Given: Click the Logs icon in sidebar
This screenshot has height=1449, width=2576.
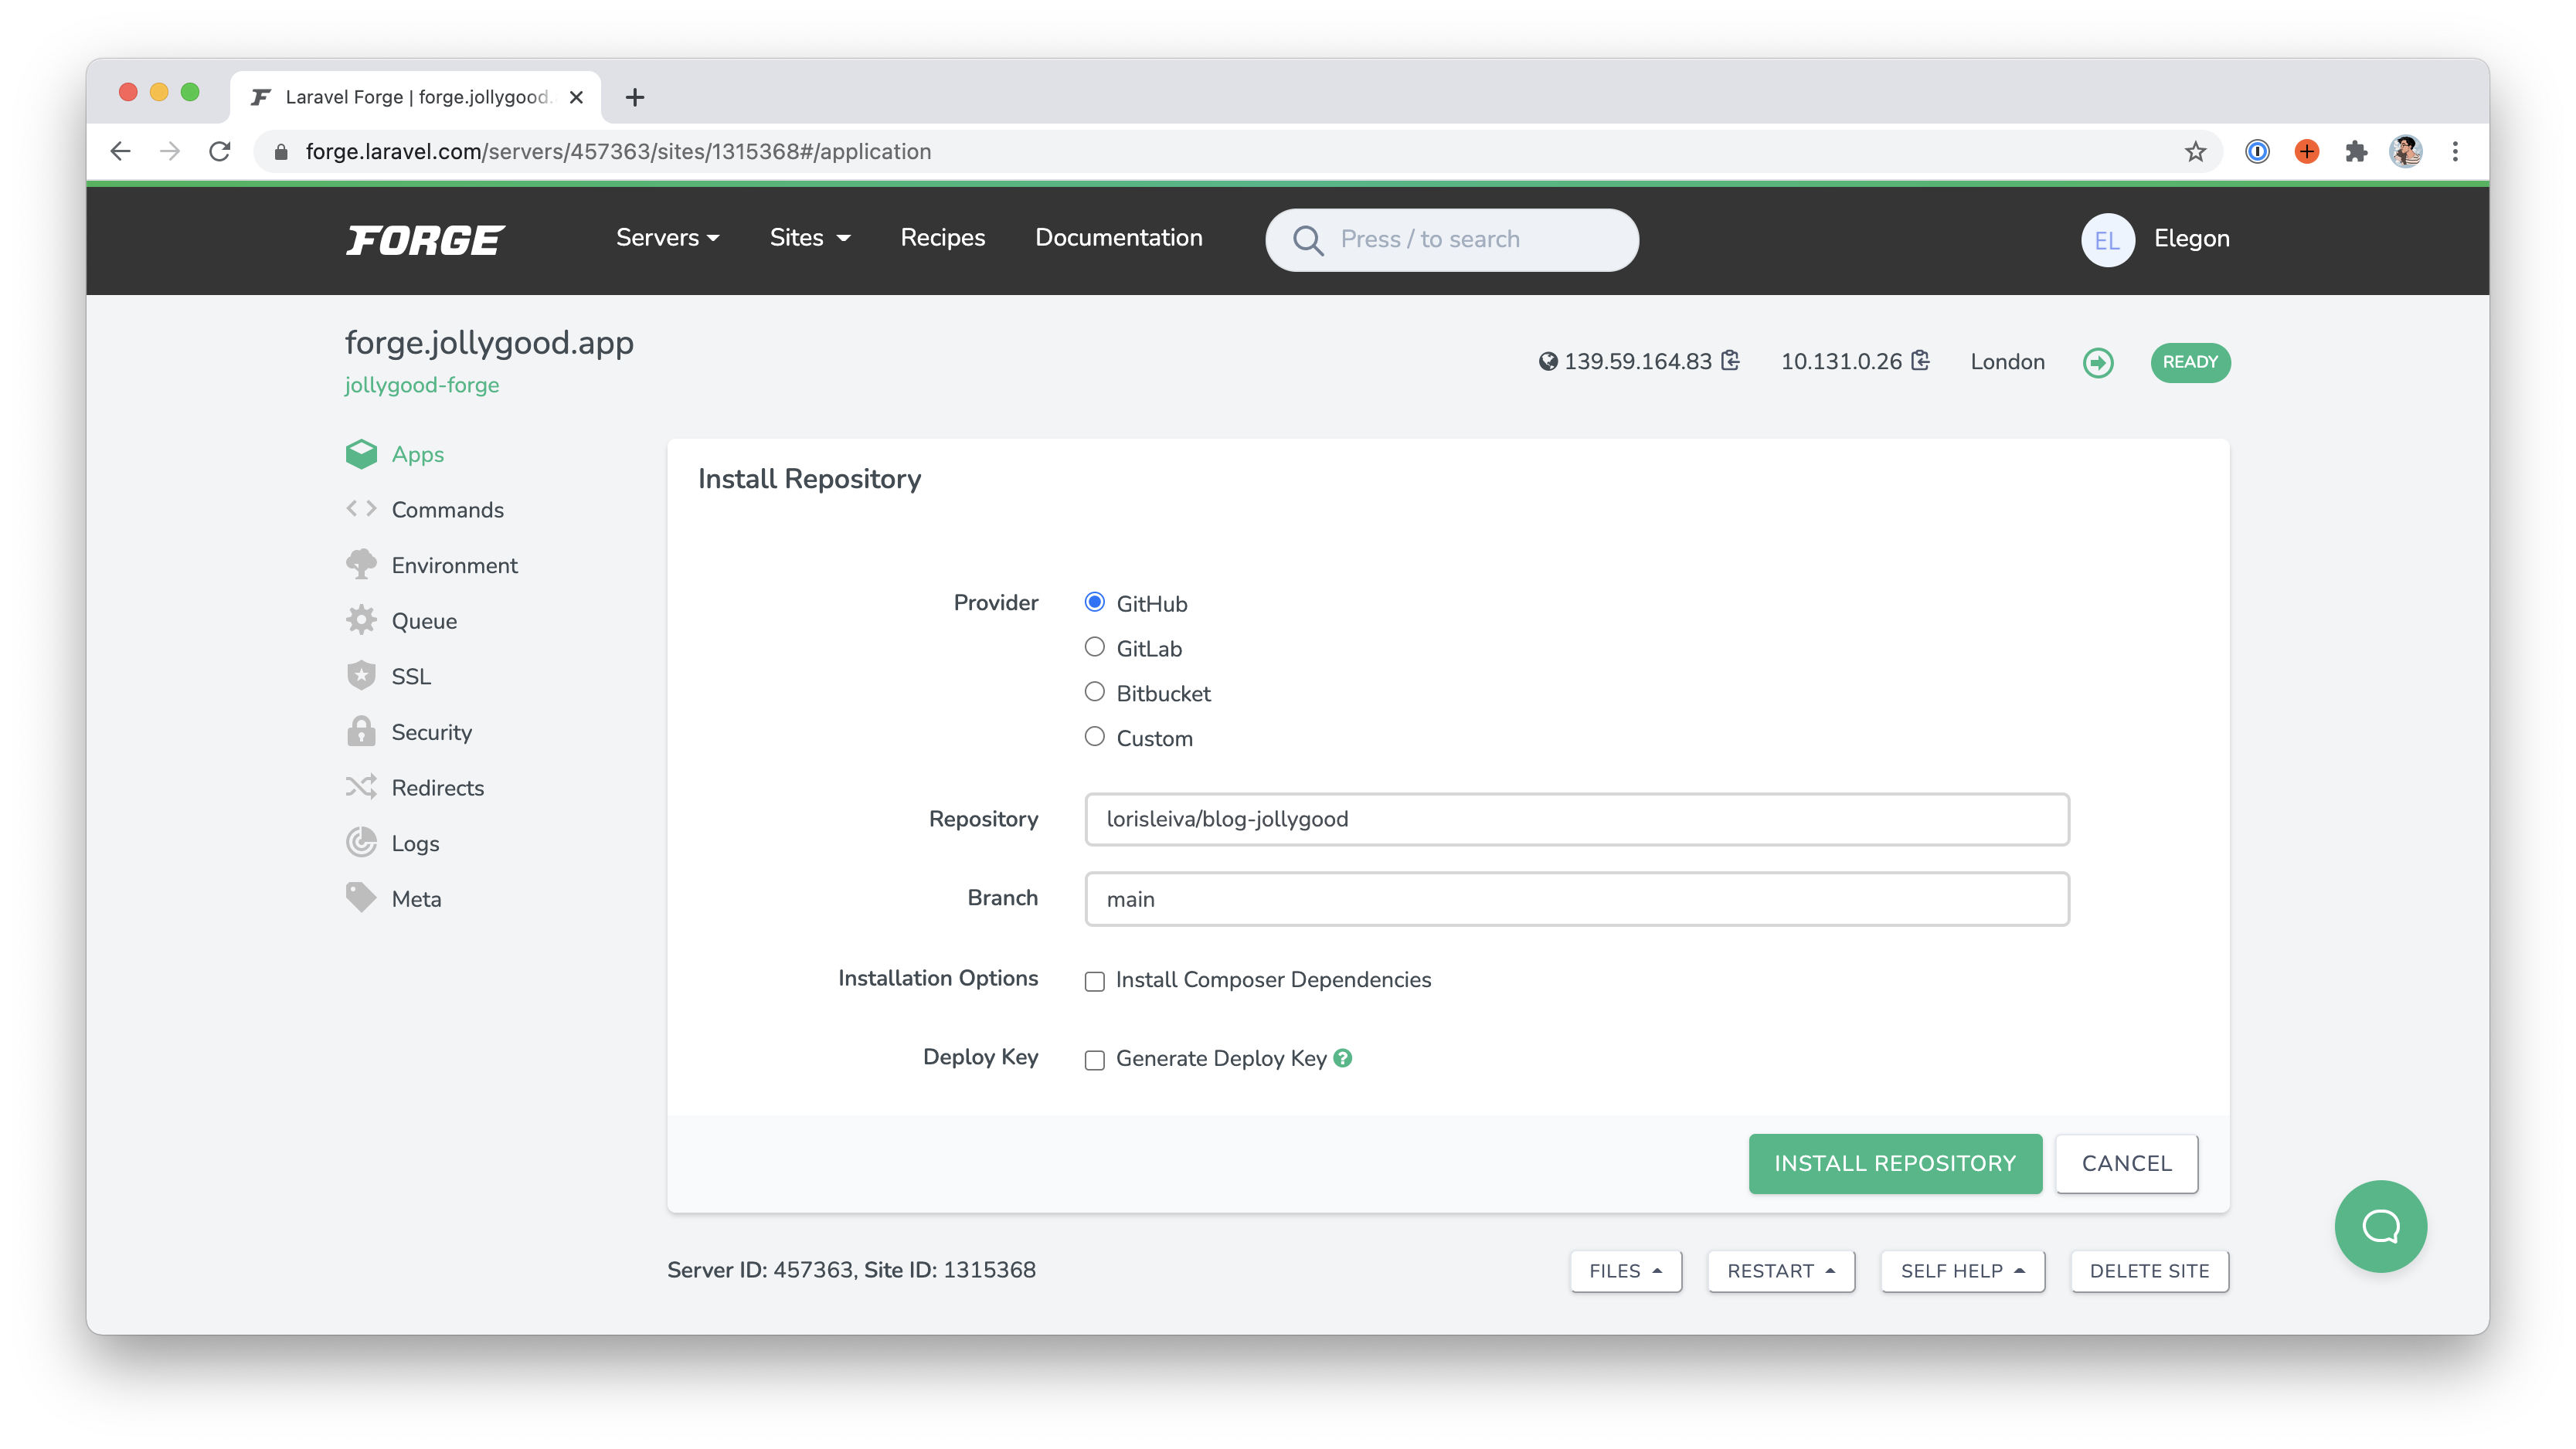Looking at the screenshot, I should click(x=361, y=842).
